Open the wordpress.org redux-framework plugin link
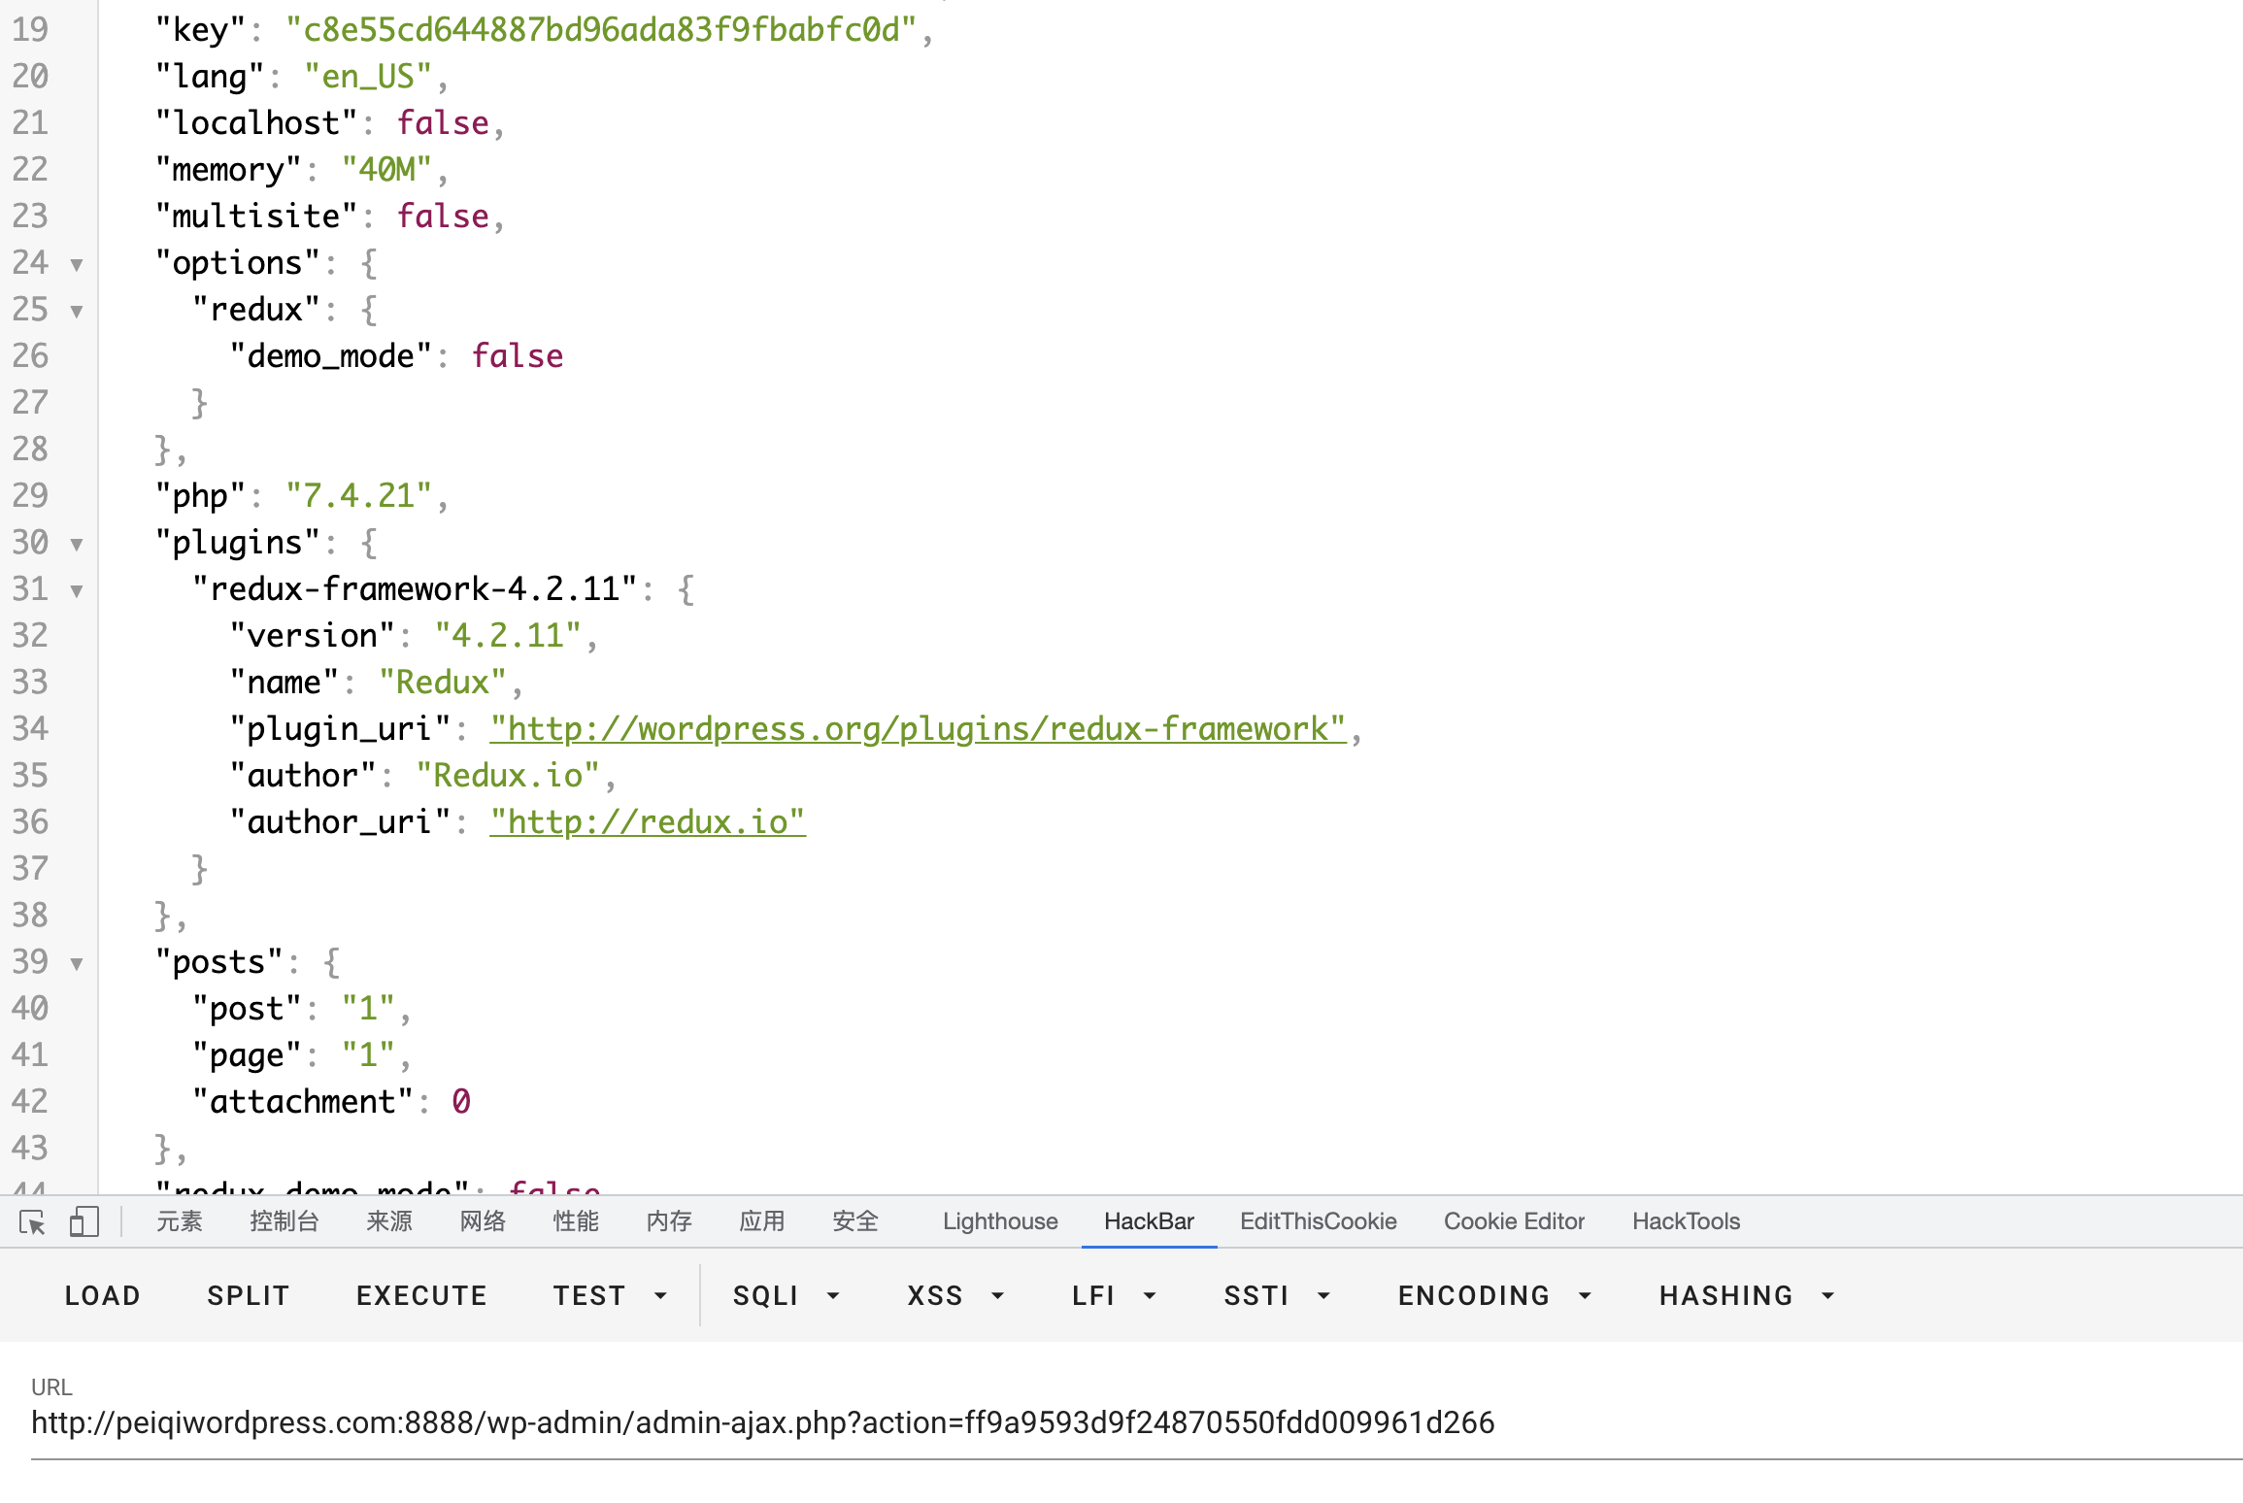 [x=917, y=729]
